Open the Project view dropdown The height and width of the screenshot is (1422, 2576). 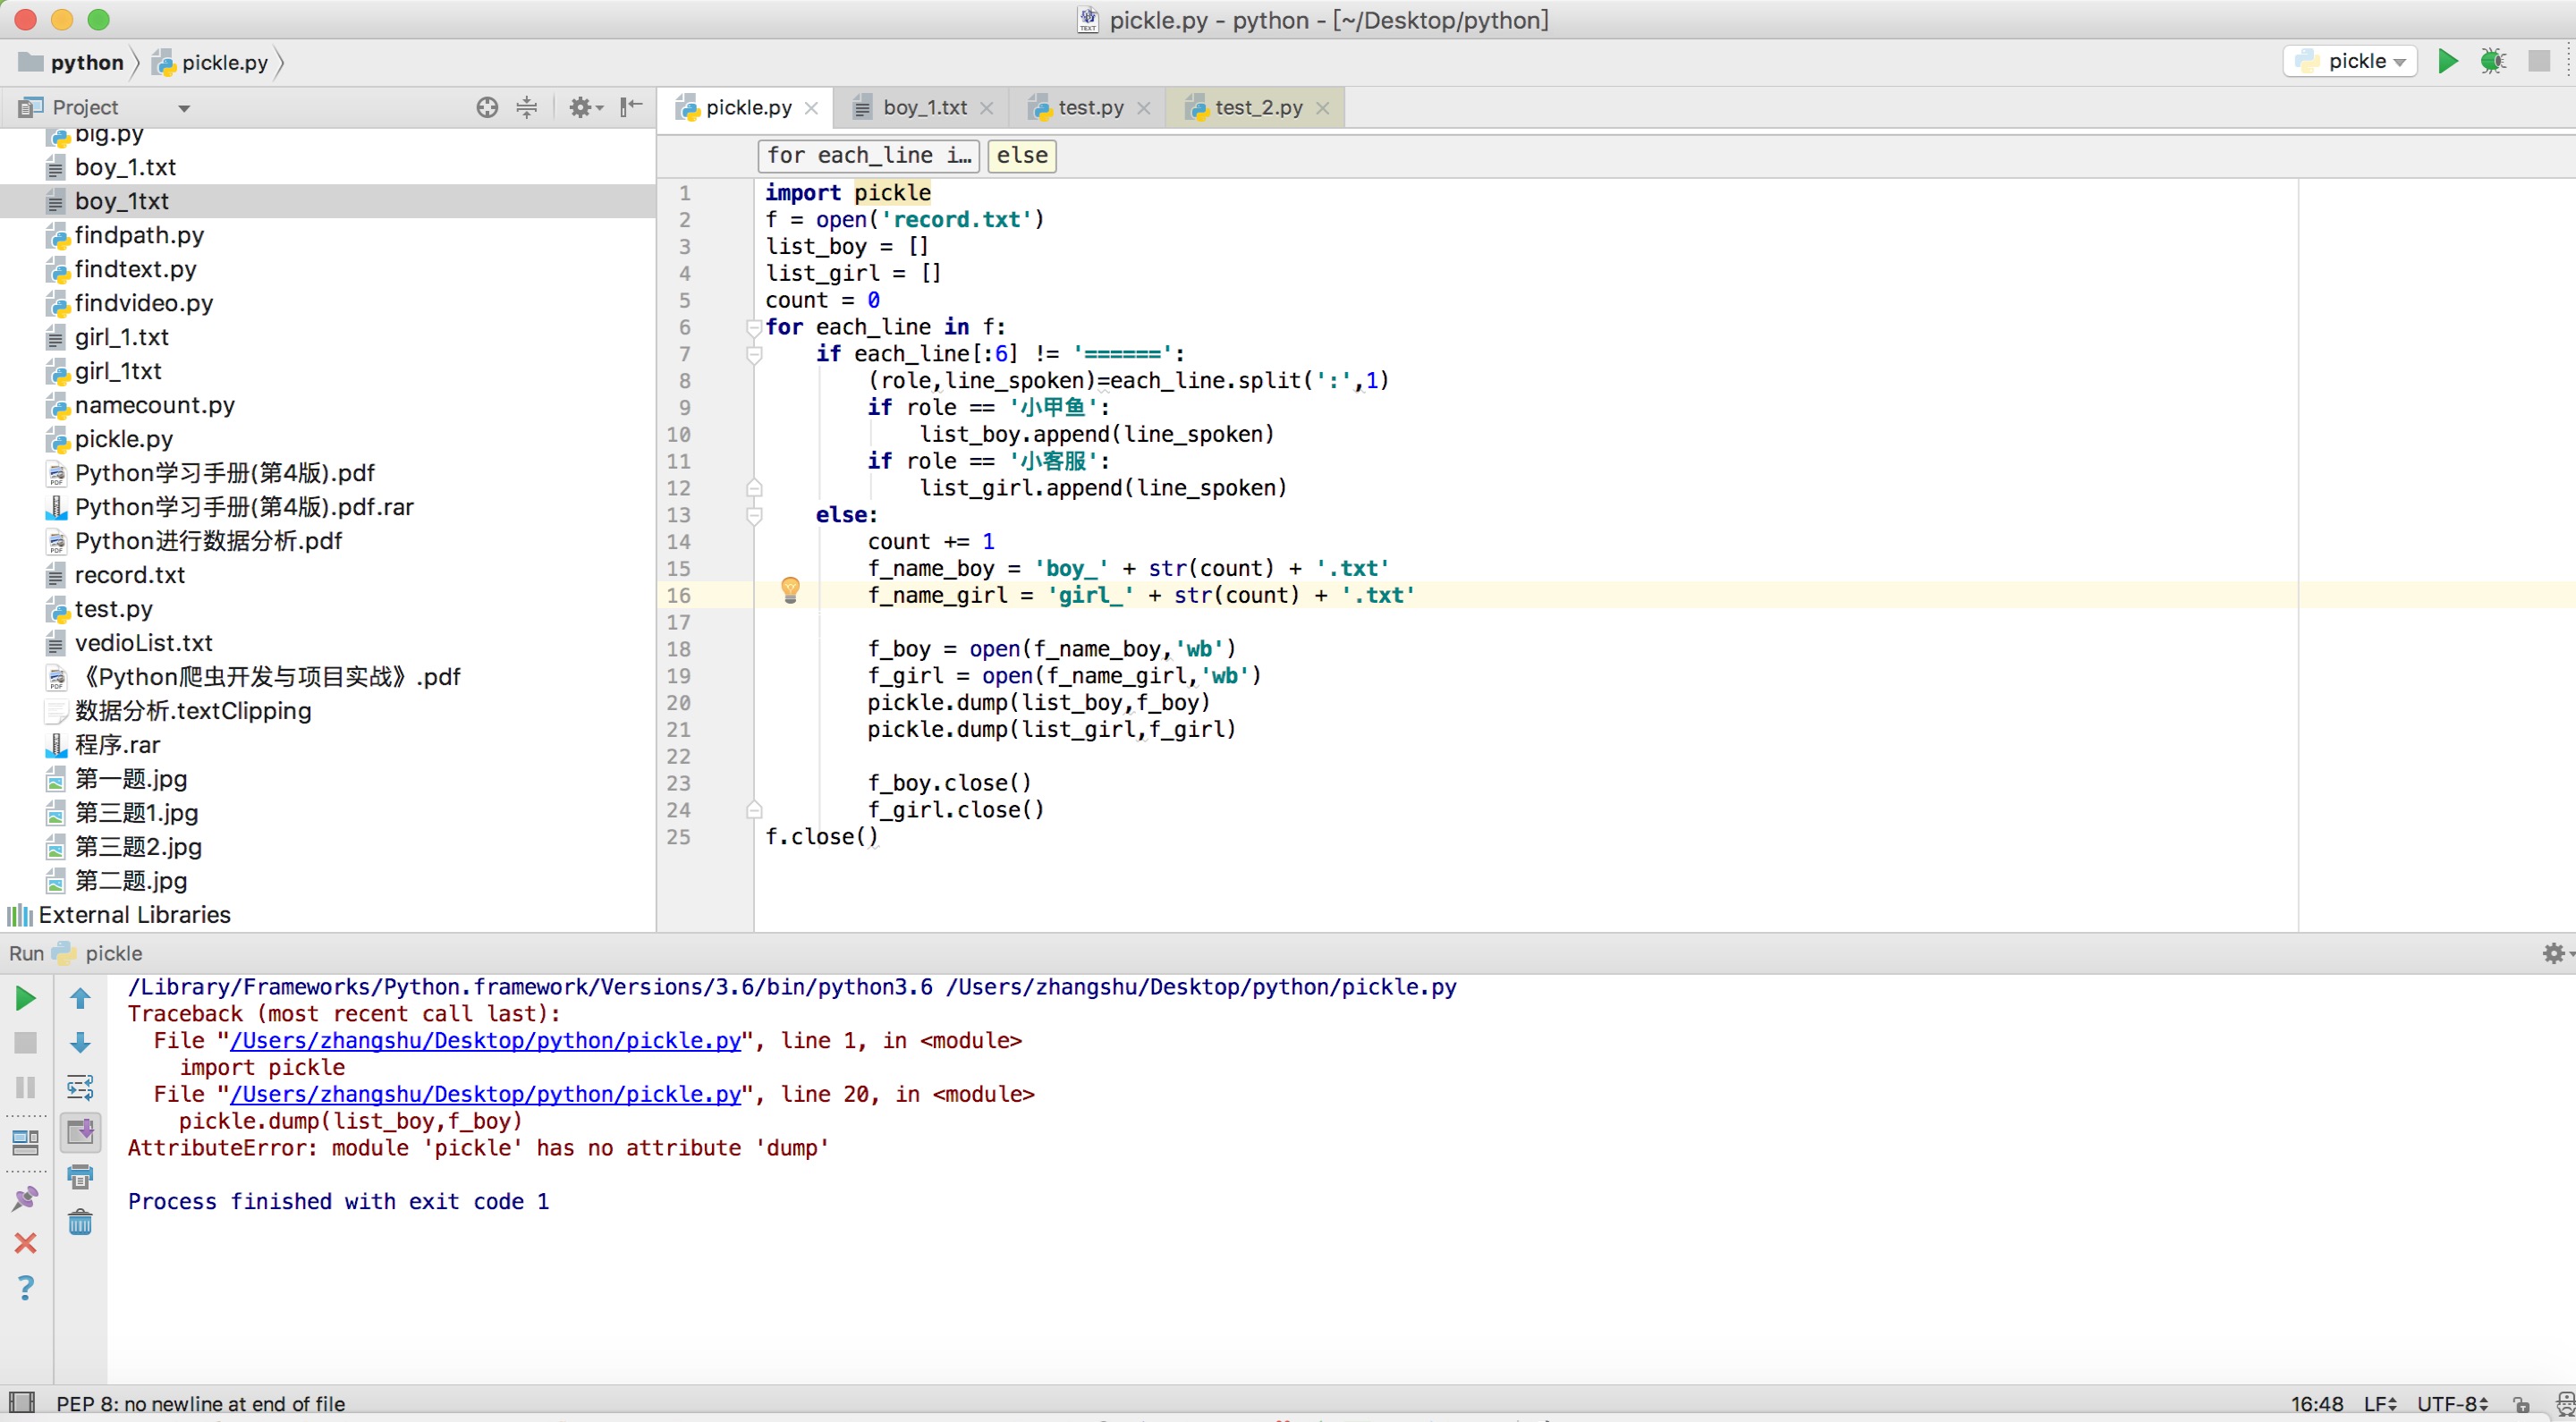pyautogui.click(x=183, y=108)
